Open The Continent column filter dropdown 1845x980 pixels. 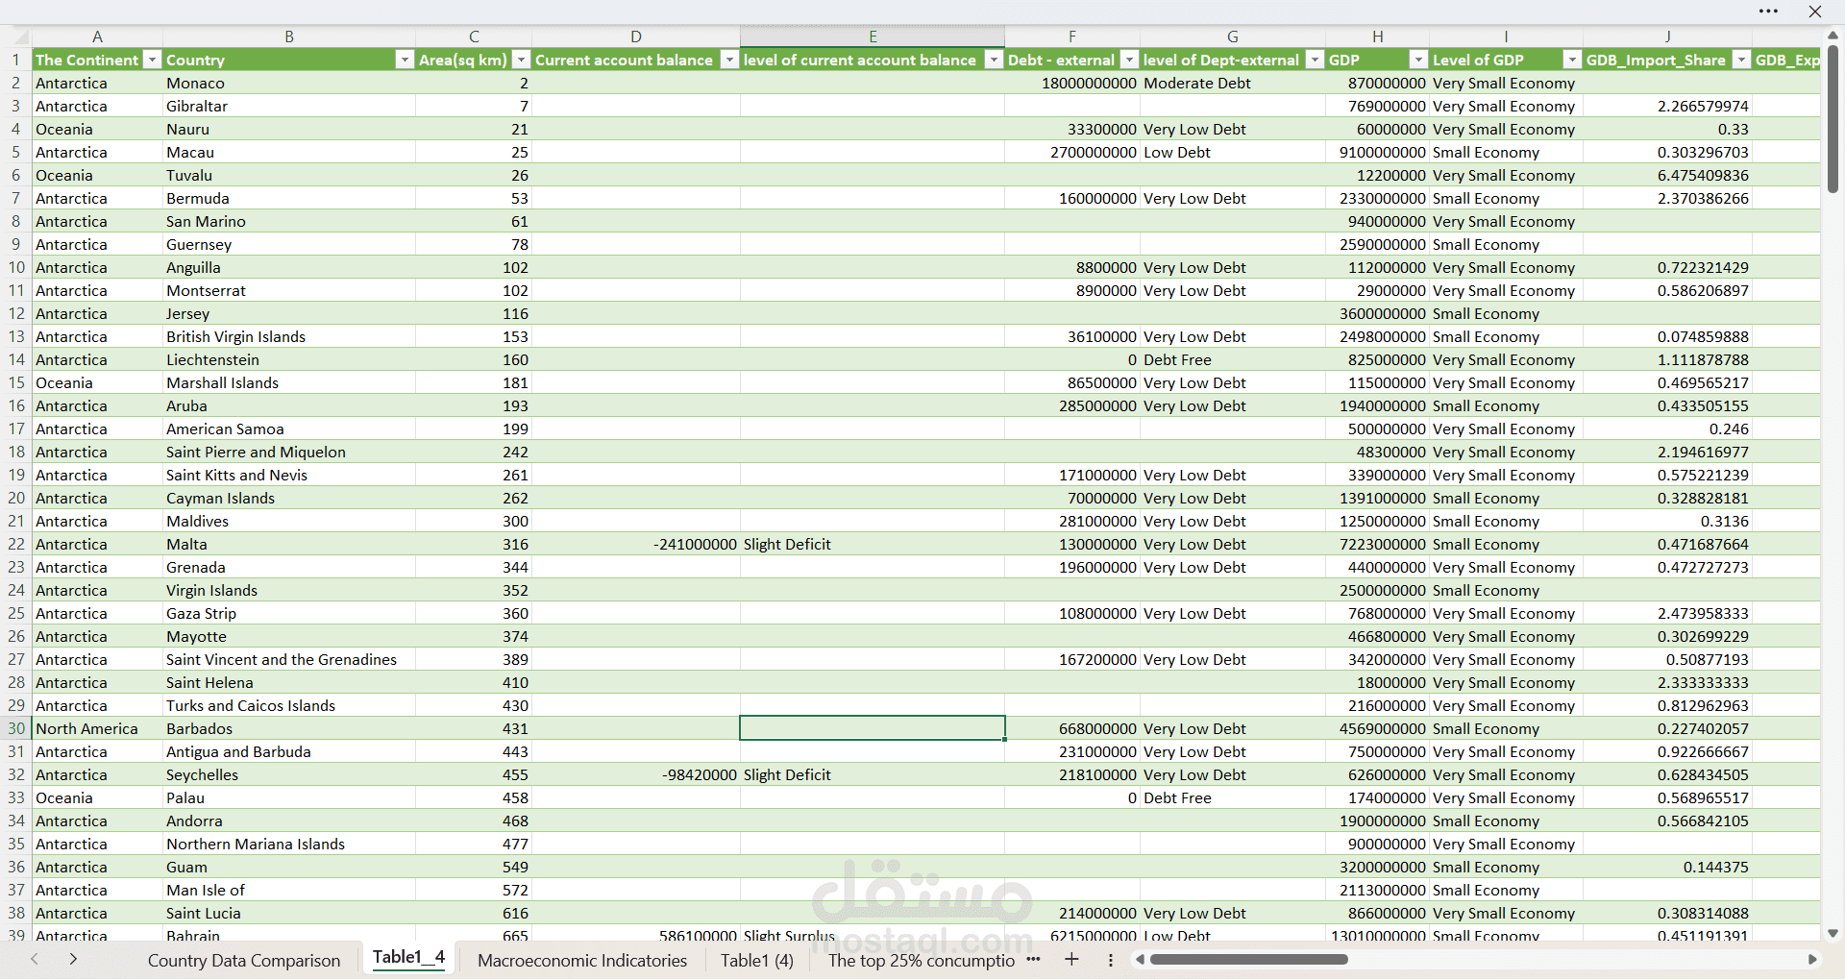tap(152, 60)
